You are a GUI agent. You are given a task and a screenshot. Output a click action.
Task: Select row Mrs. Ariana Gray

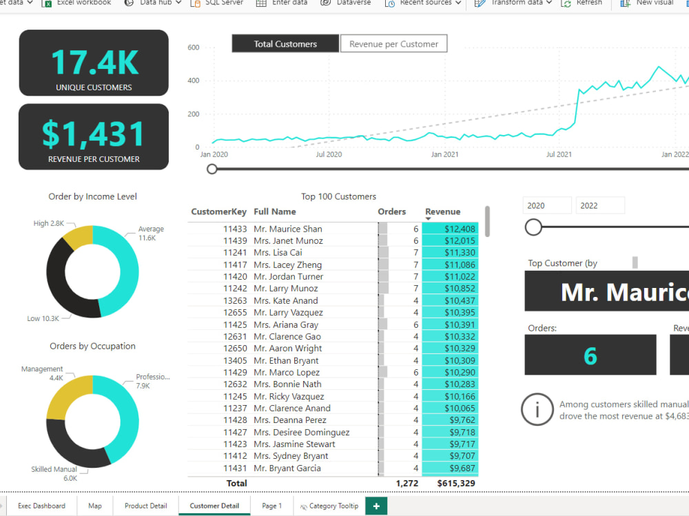pyautogui.click(x=333, y=324)
